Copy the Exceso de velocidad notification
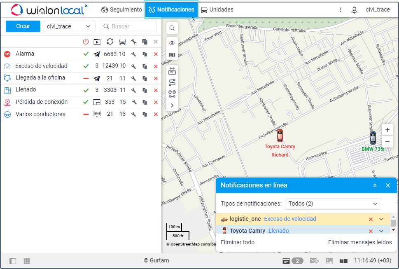The image size is (399, 269). pos(145,66)
